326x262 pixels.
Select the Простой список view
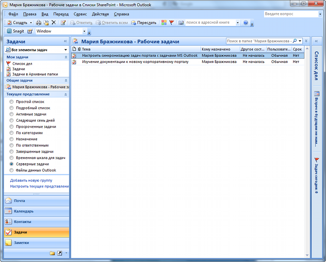coord(12,102)
